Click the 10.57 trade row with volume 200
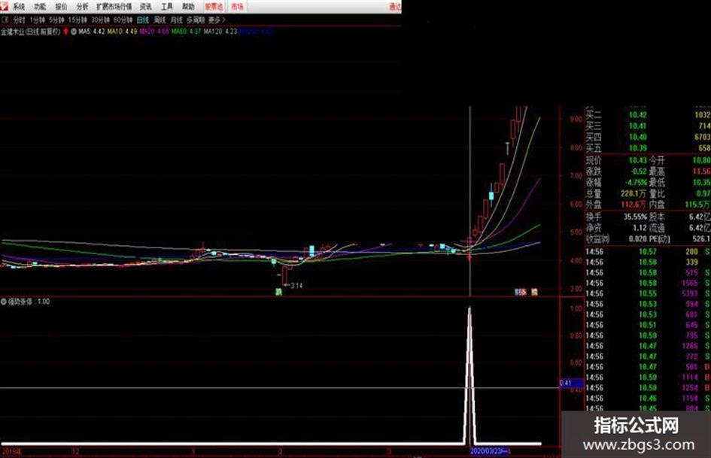The height and width of the screenshot is (458, 711). tap(648, 251)
